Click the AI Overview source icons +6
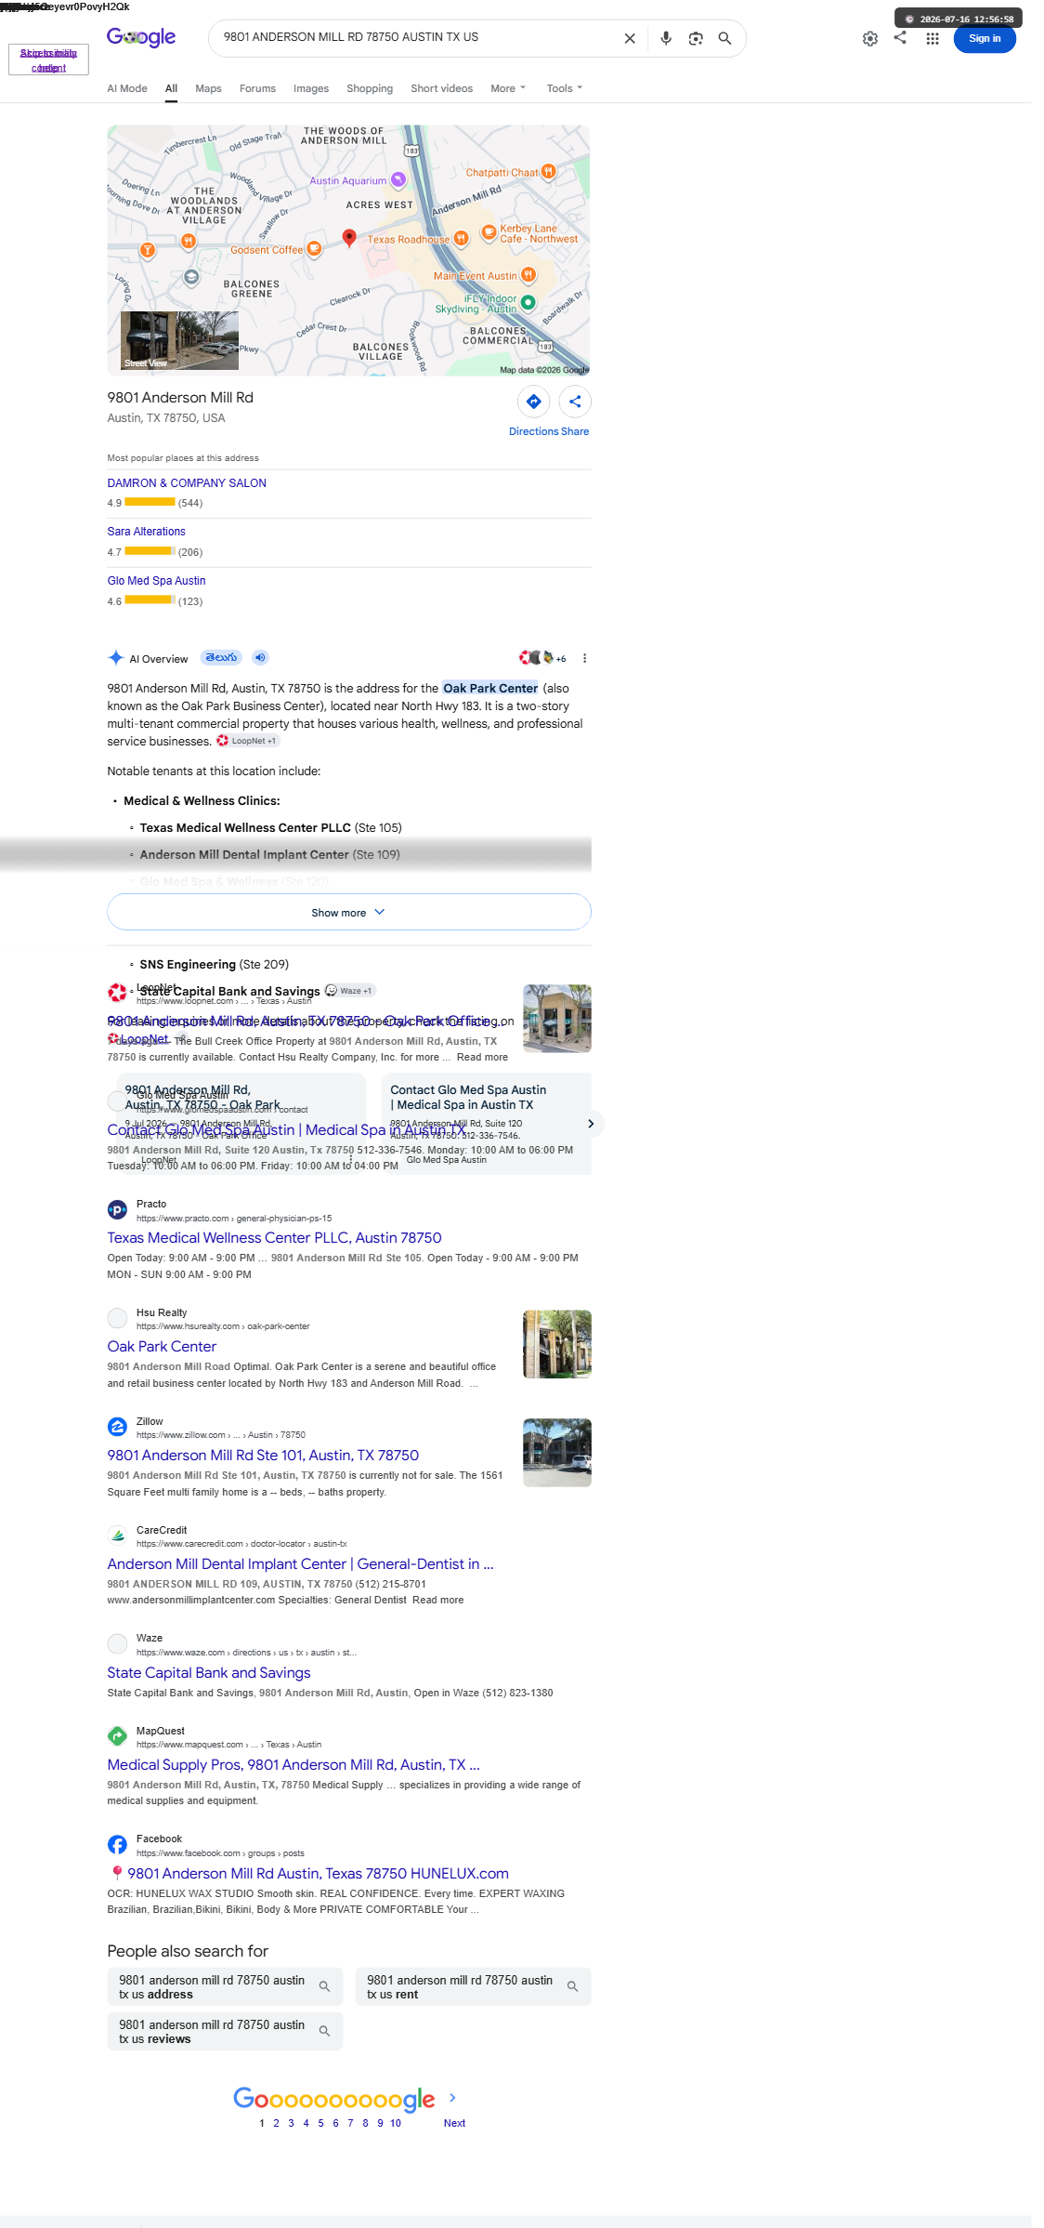The width and height of the screenshot is (1044, 2228). click(x=542, y=658)
